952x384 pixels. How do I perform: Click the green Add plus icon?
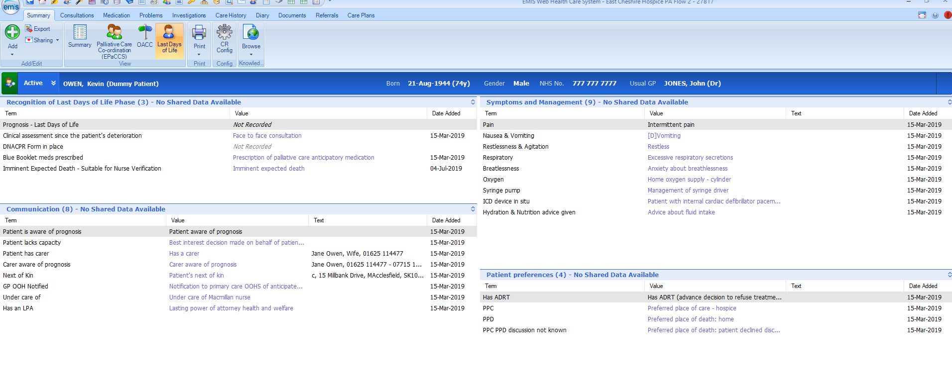tap(12, 32)
